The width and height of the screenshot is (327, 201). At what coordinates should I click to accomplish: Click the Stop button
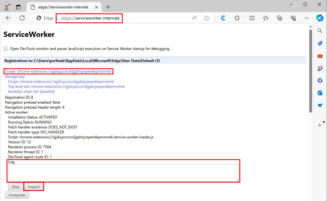pos(16,187)
